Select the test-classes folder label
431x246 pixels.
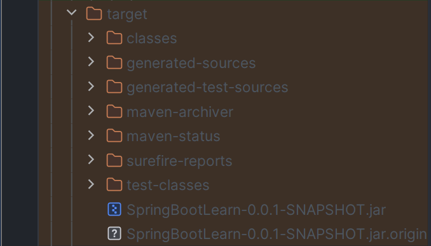tap(168, 185)
